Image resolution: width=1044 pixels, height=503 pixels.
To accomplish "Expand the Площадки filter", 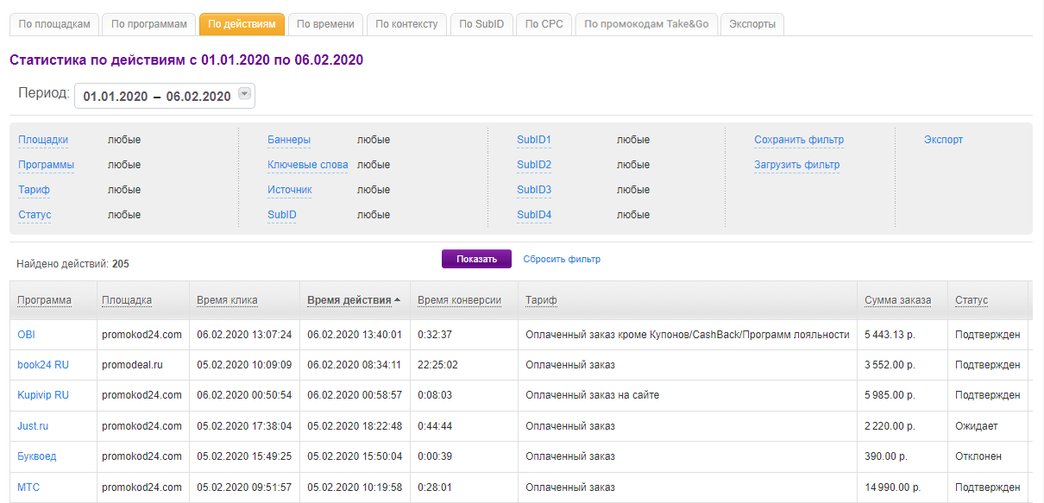I will pos(43,140).
